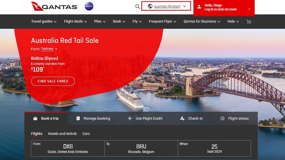Viewport: 285px width, 160px height.
Task: Expand the Log in to your account menu
Action: (x=224, y=7)
